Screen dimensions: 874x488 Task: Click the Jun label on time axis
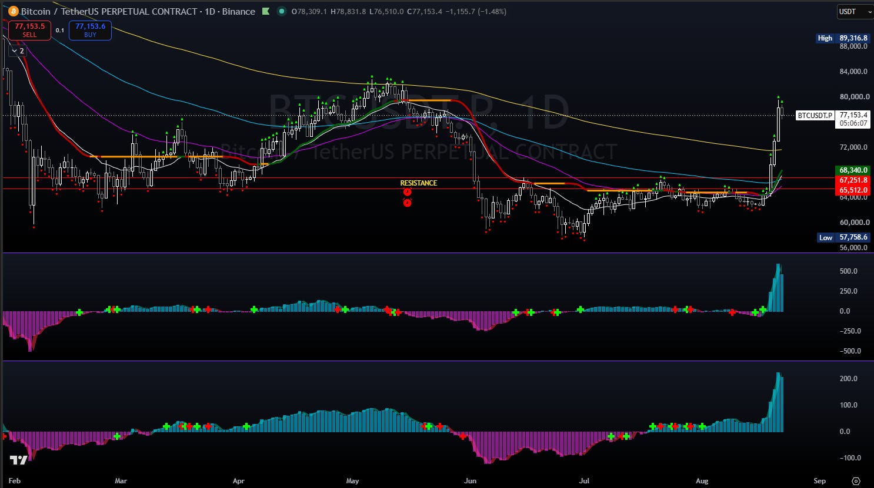[470, 481]
